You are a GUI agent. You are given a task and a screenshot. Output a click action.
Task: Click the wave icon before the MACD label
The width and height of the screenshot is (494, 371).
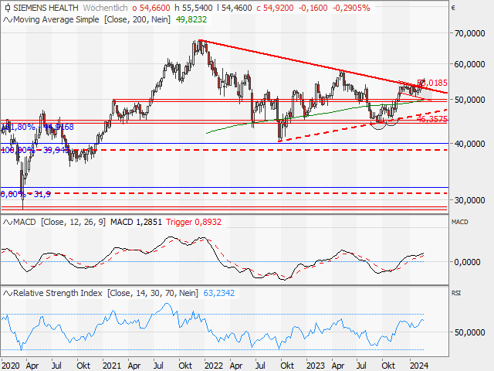point(8,222)
